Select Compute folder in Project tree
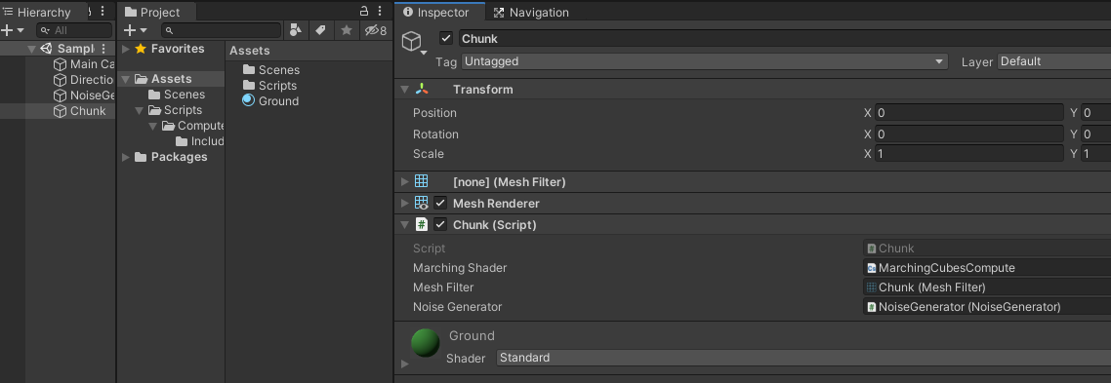The height and width of the screenshot is (383, 1111). click(192, 126)
